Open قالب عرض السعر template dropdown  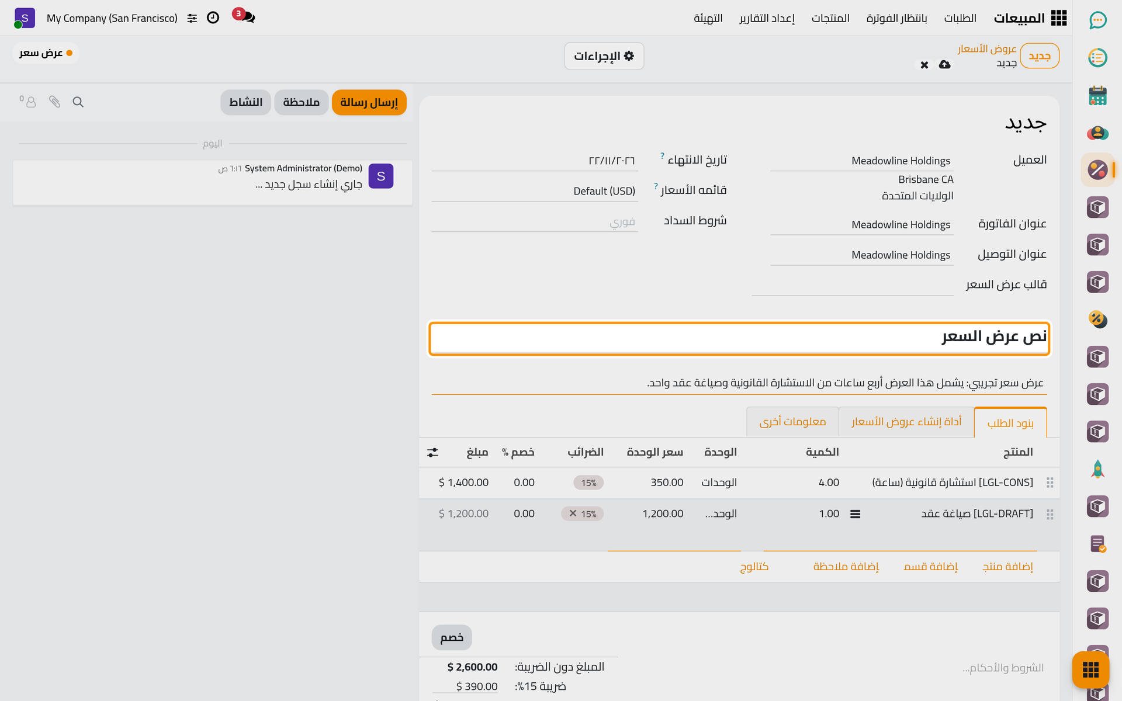[x=853, y=284]
